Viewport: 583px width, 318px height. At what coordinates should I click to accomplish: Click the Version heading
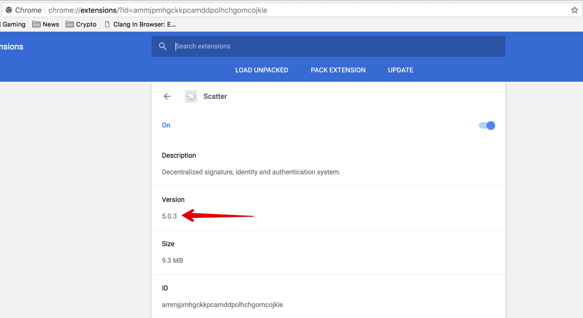(173, 200)
